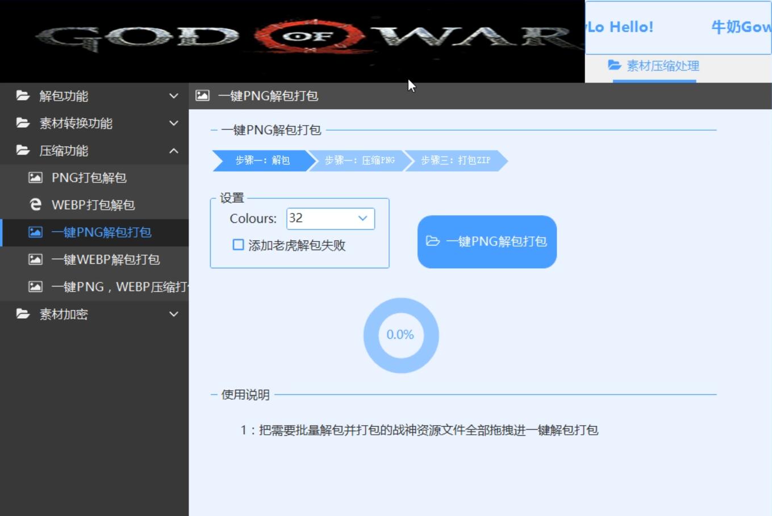Click the 0.0% circular progress indicator

(x=400, y=335)
